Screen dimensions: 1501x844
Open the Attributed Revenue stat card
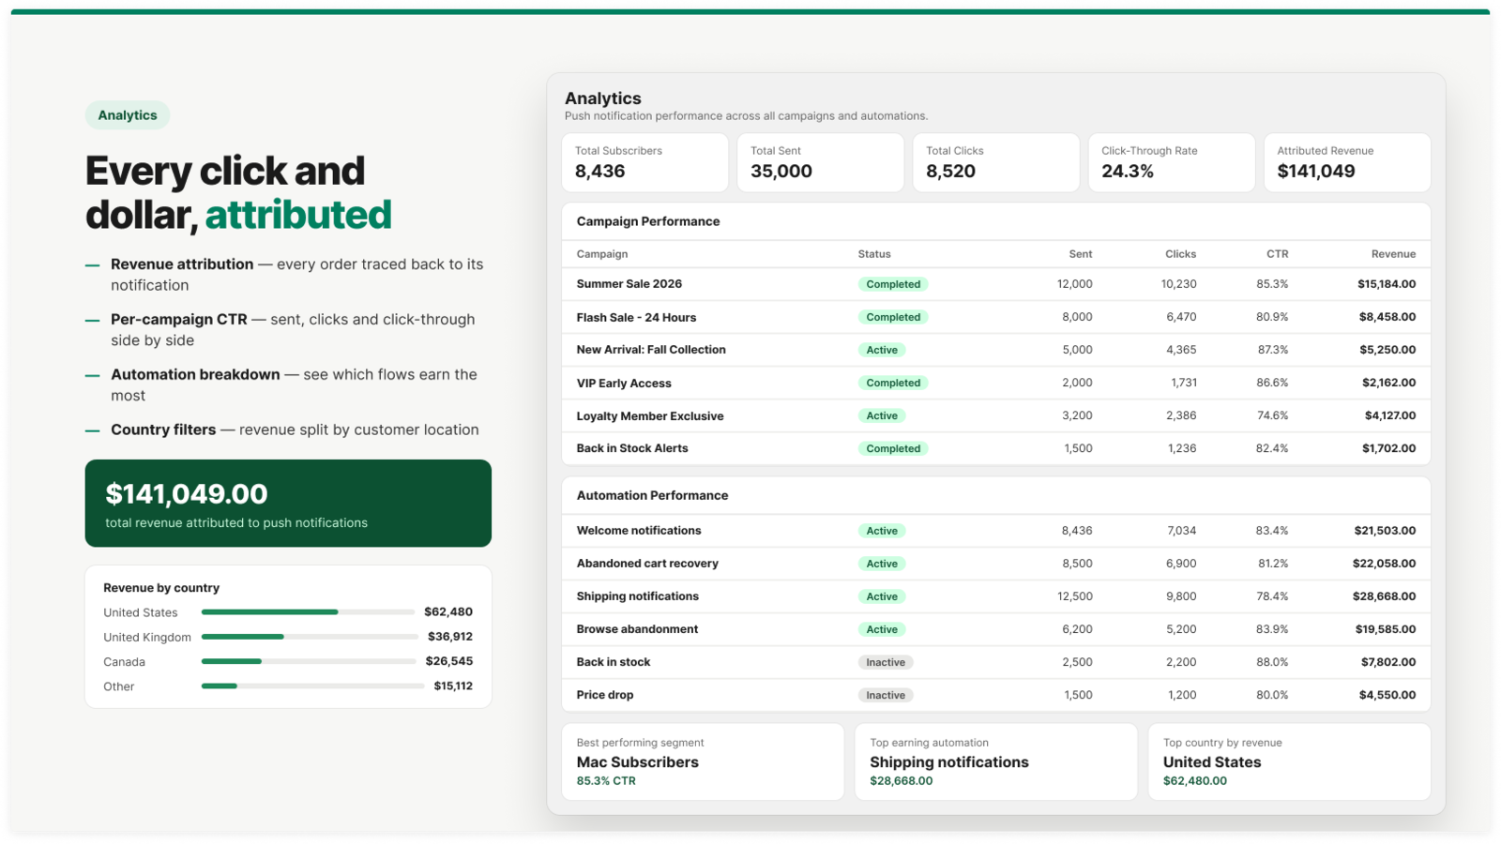[x=1347, y=162]
